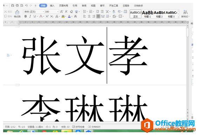Open the 审阅 ribbon tab

click(x=84, y=6)
